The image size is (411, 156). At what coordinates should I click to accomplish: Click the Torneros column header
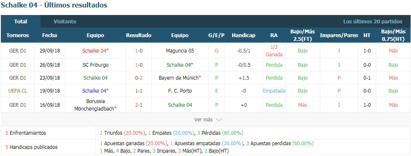[x=18, y=35]
